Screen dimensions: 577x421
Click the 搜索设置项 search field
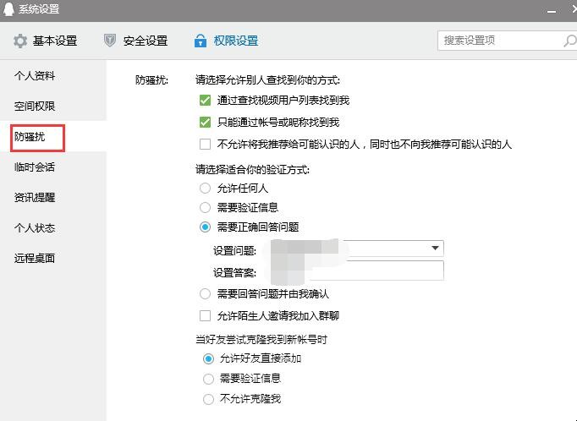[499, 41]
